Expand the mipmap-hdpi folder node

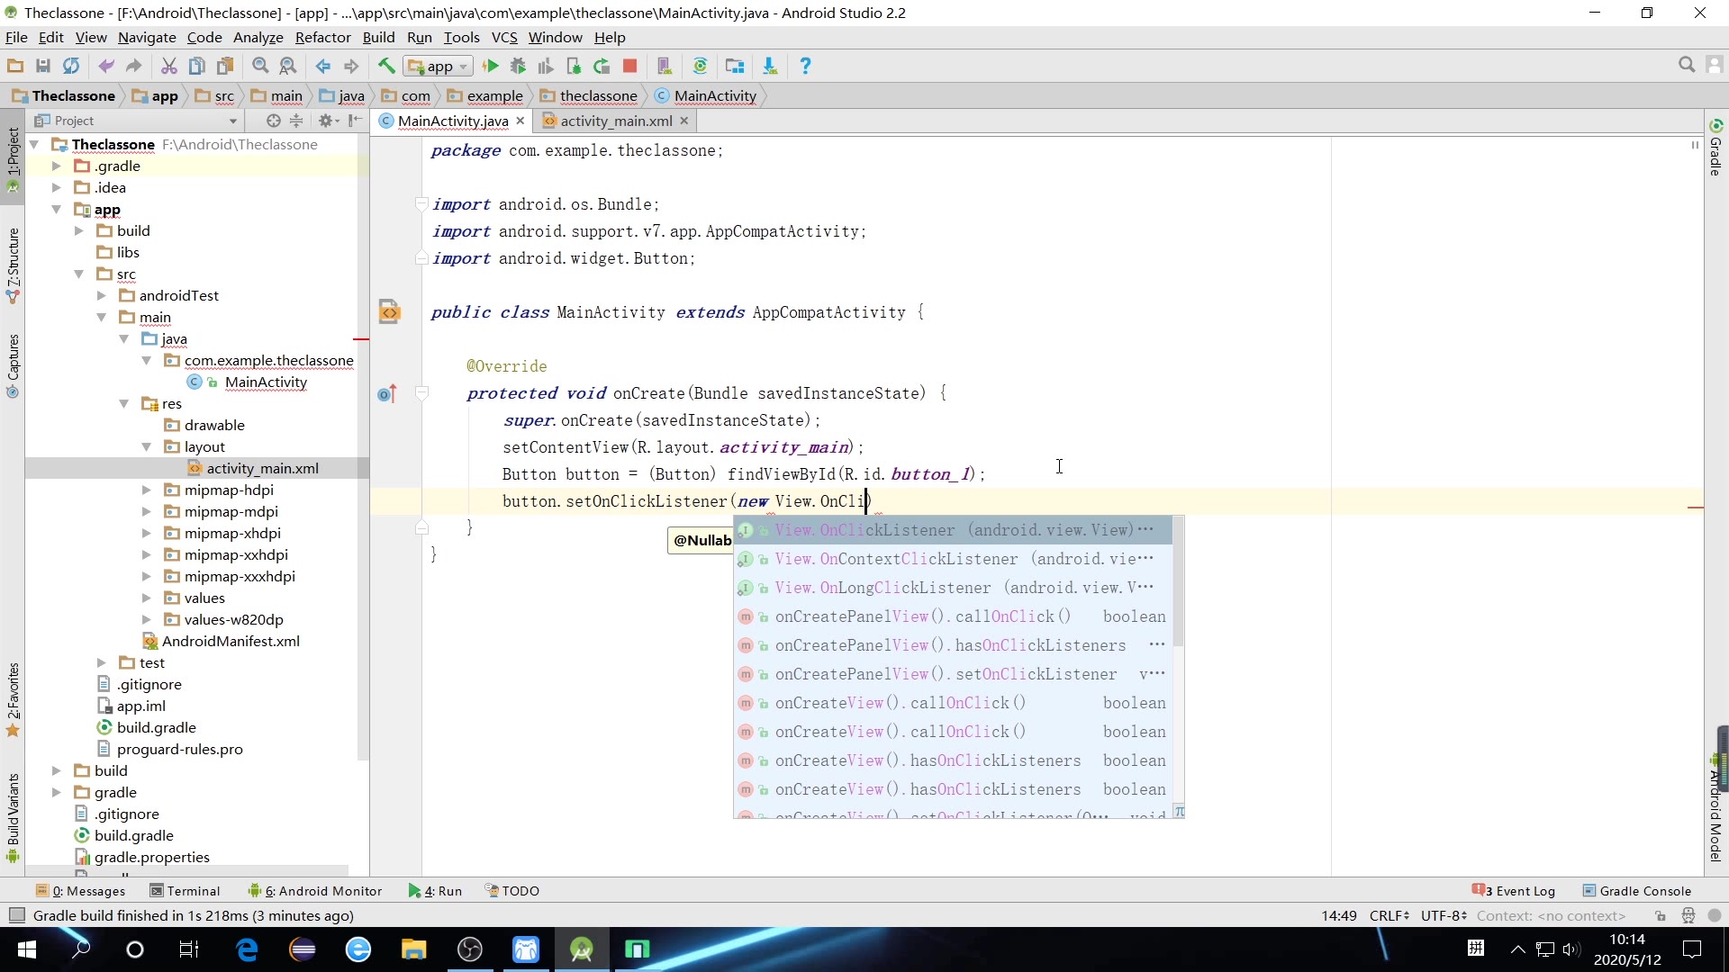pyautogui.click(x=146, y=490)
